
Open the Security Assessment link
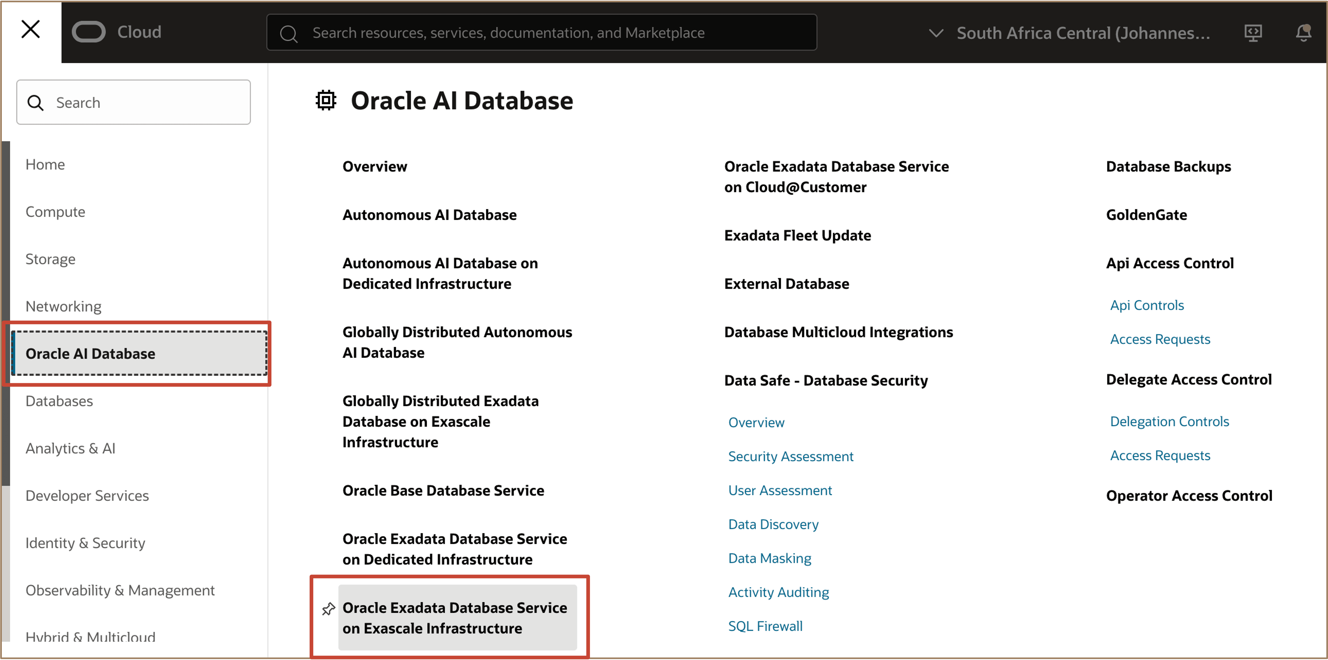point(790,456)
